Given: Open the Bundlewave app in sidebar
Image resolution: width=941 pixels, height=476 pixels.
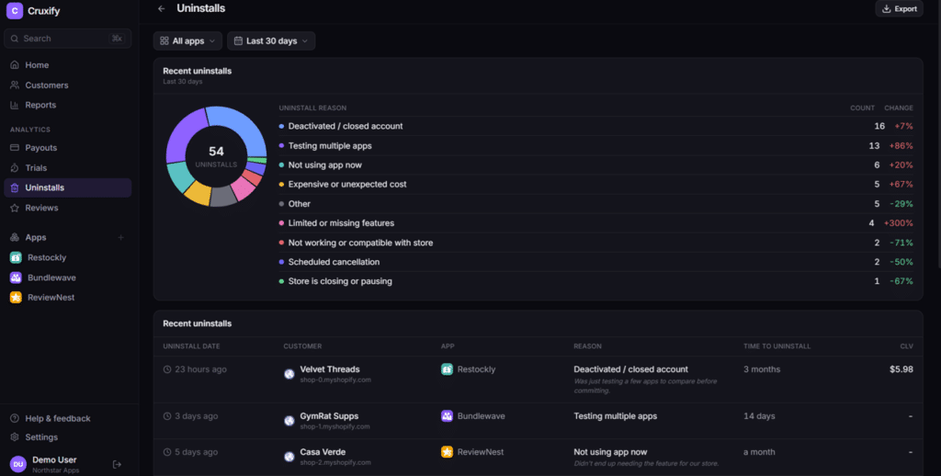Looking at the screenshot, I should (x=68, y=278).
